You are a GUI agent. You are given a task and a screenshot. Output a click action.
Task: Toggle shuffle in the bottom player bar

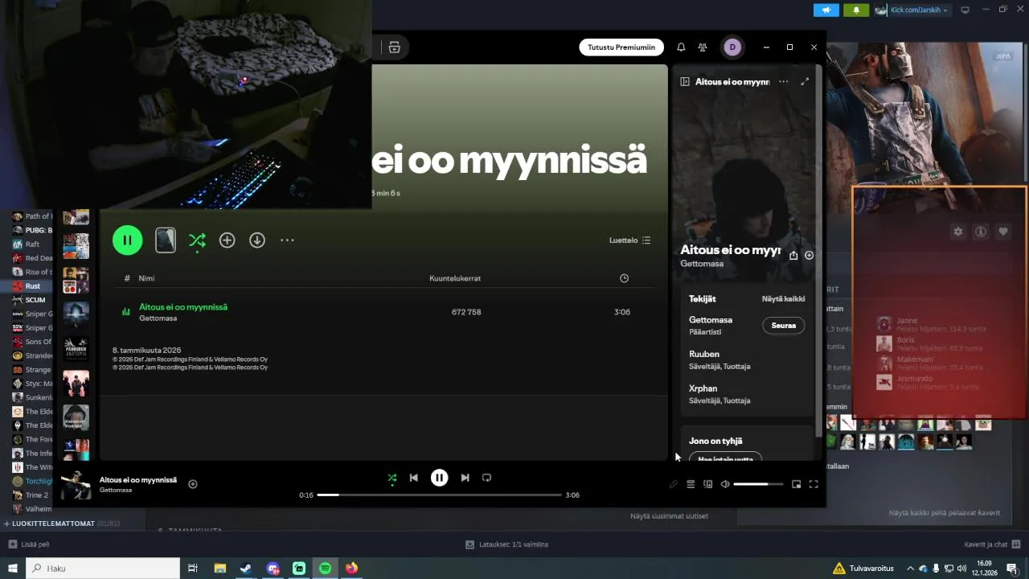click(x=392, y=478)
